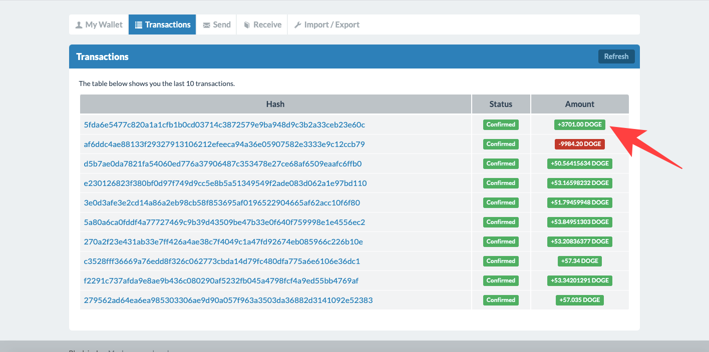This screenshot has height=352, width=709.
Task: Click the +53.16598232 DOGE amount badge
Action: (580, 183)
